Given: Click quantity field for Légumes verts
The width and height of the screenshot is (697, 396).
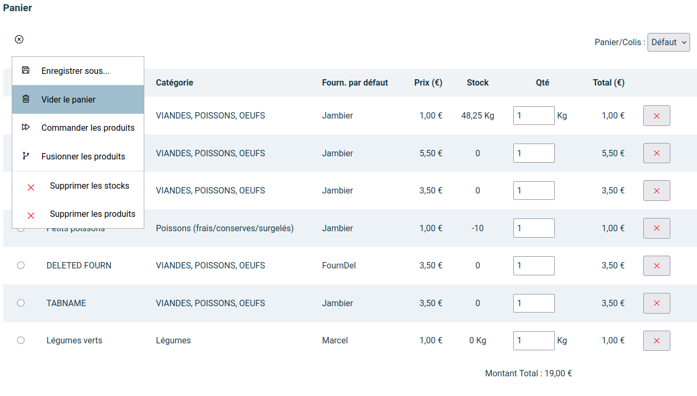Looking at the screenshot, I should pyautogui.click(x=534, y=341).
